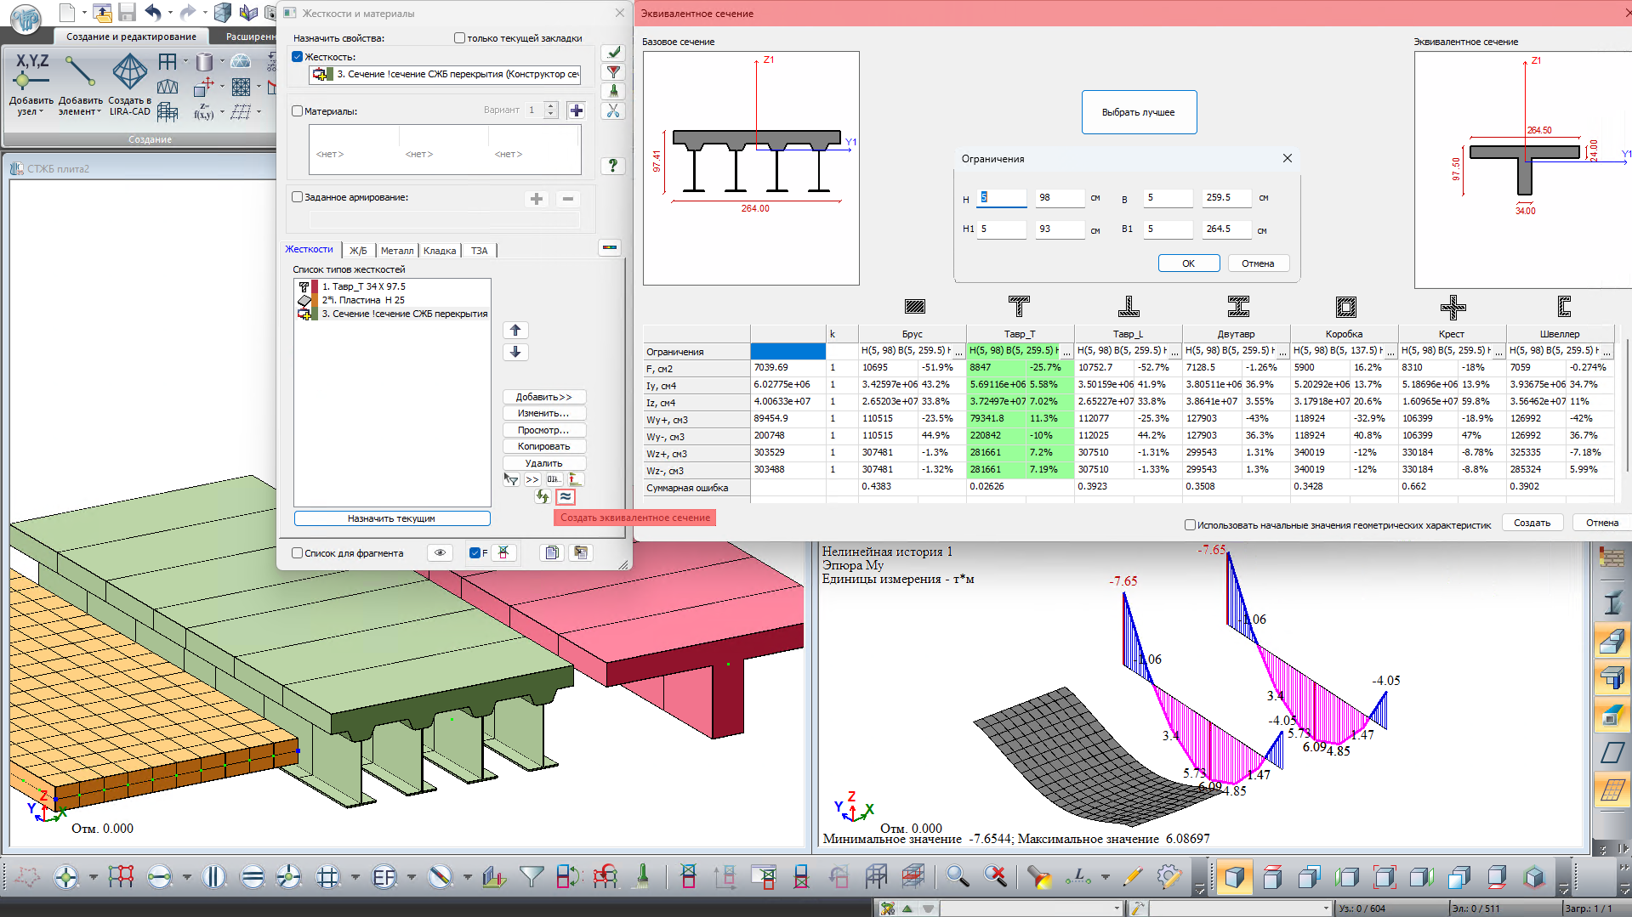1632x917 pixels.
Task: Open dropdown next to EF toolbar button
Action: coord(412,877)
